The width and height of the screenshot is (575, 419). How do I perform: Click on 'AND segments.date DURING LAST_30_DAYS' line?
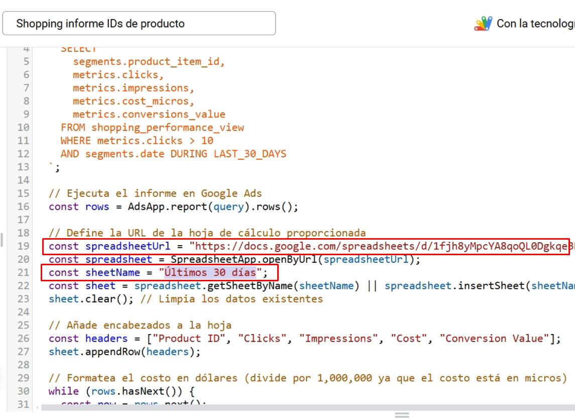[173, 154]
